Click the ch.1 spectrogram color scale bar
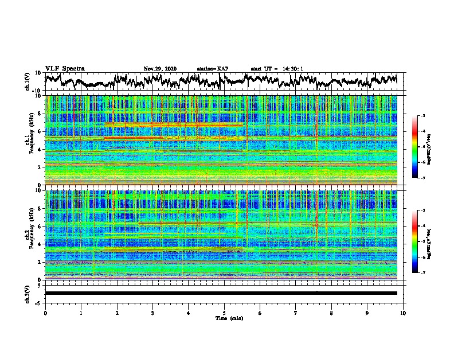454x351 pixels. click(x=414, y=147)
